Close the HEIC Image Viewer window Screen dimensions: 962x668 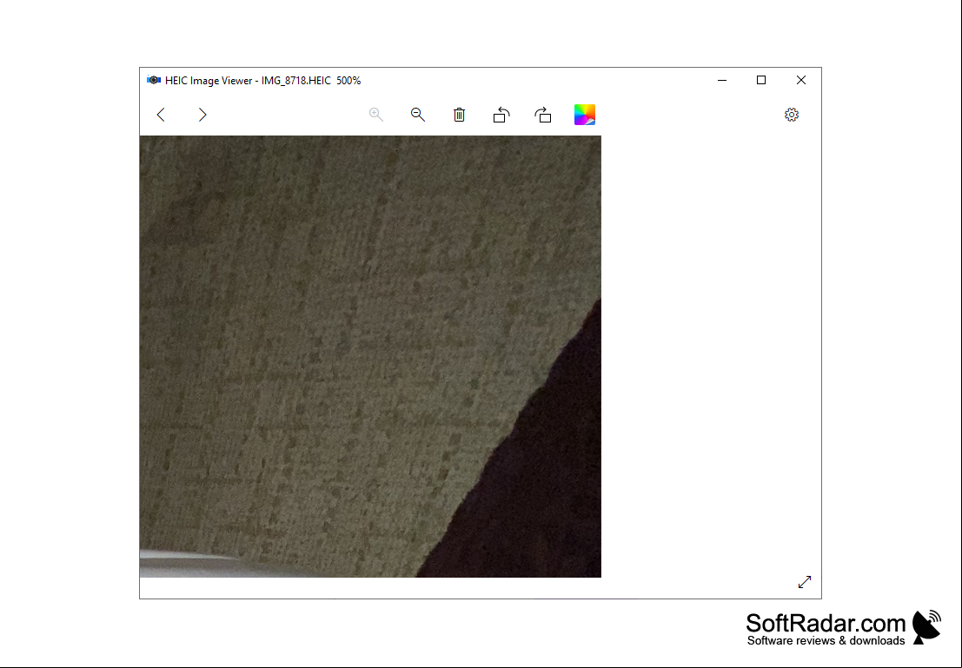point(800,80)
